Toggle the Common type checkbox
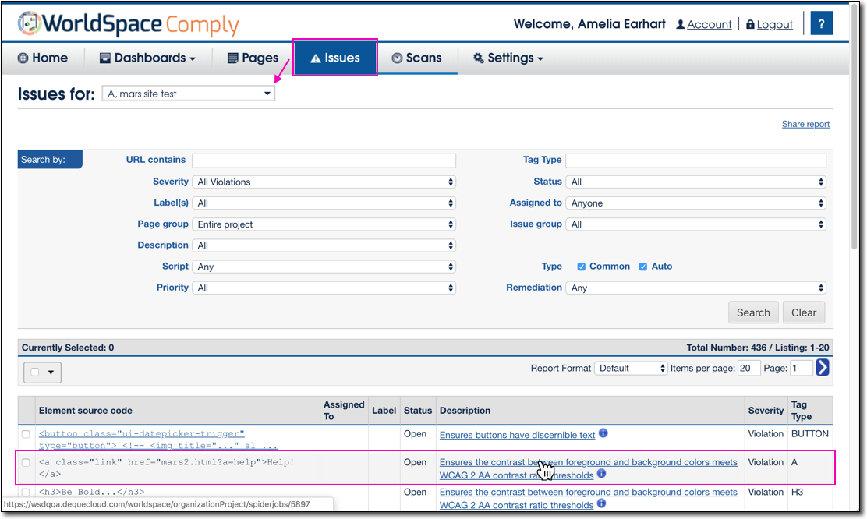Viewport: 867px width, 519px height. click(x=581, y=267)
